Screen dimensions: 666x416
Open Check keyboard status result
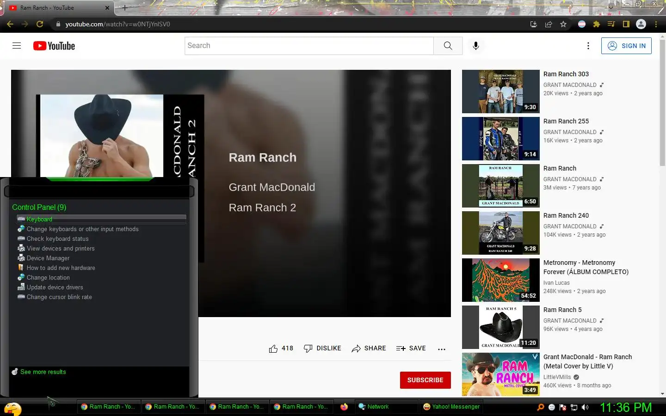pyautogui.click(x=57, y=239)
